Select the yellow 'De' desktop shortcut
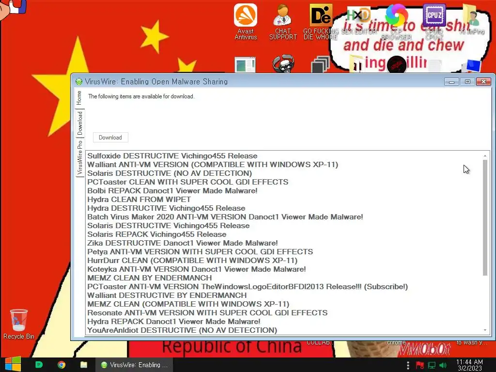The width and height of the screenshot is (496, 372). point(321,21)
